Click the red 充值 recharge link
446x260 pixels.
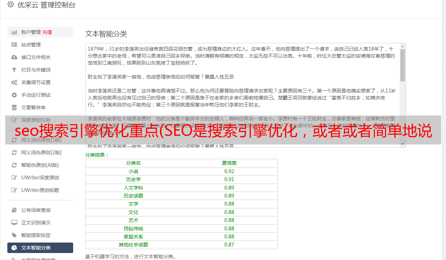(47, 32)
